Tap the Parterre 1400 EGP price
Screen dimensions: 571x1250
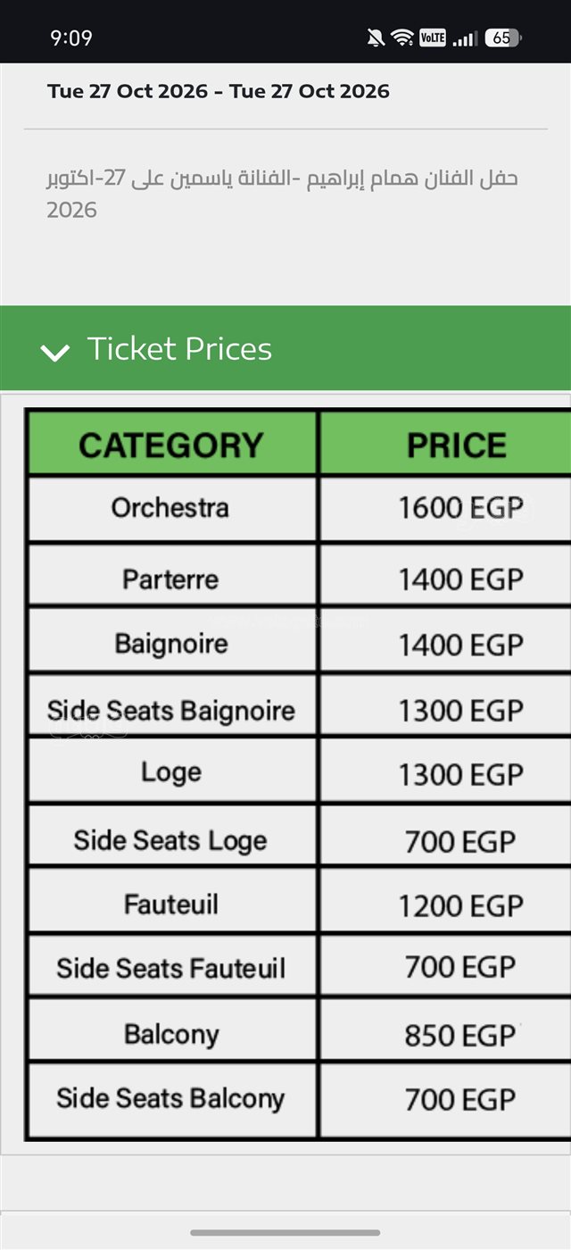coord(460,579)
